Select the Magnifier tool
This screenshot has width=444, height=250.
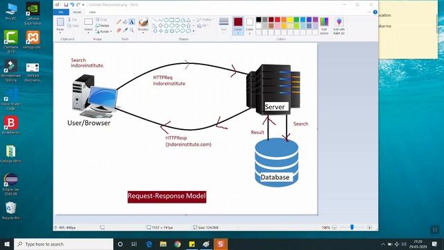coord(132,30)
